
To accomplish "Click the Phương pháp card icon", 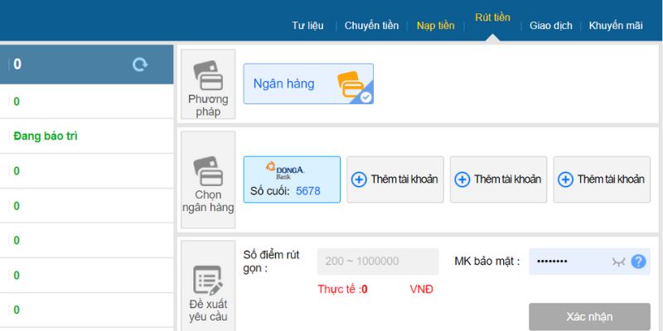I will tap(208, 75).
